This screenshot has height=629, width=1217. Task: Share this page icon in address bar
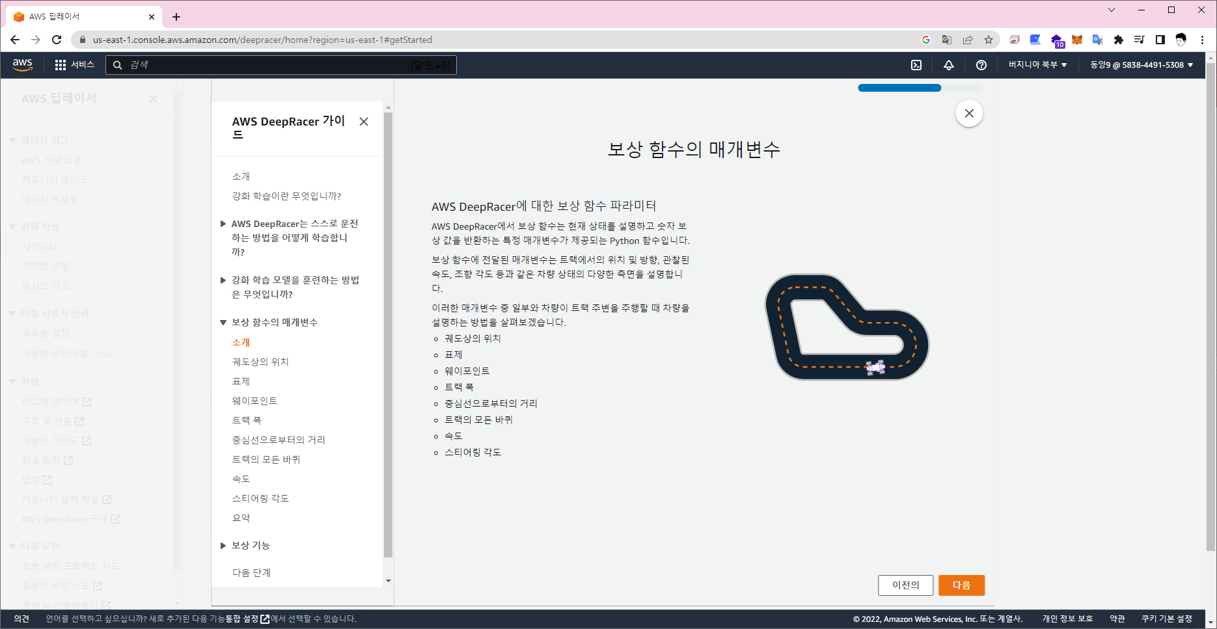(x=968, y=40)
